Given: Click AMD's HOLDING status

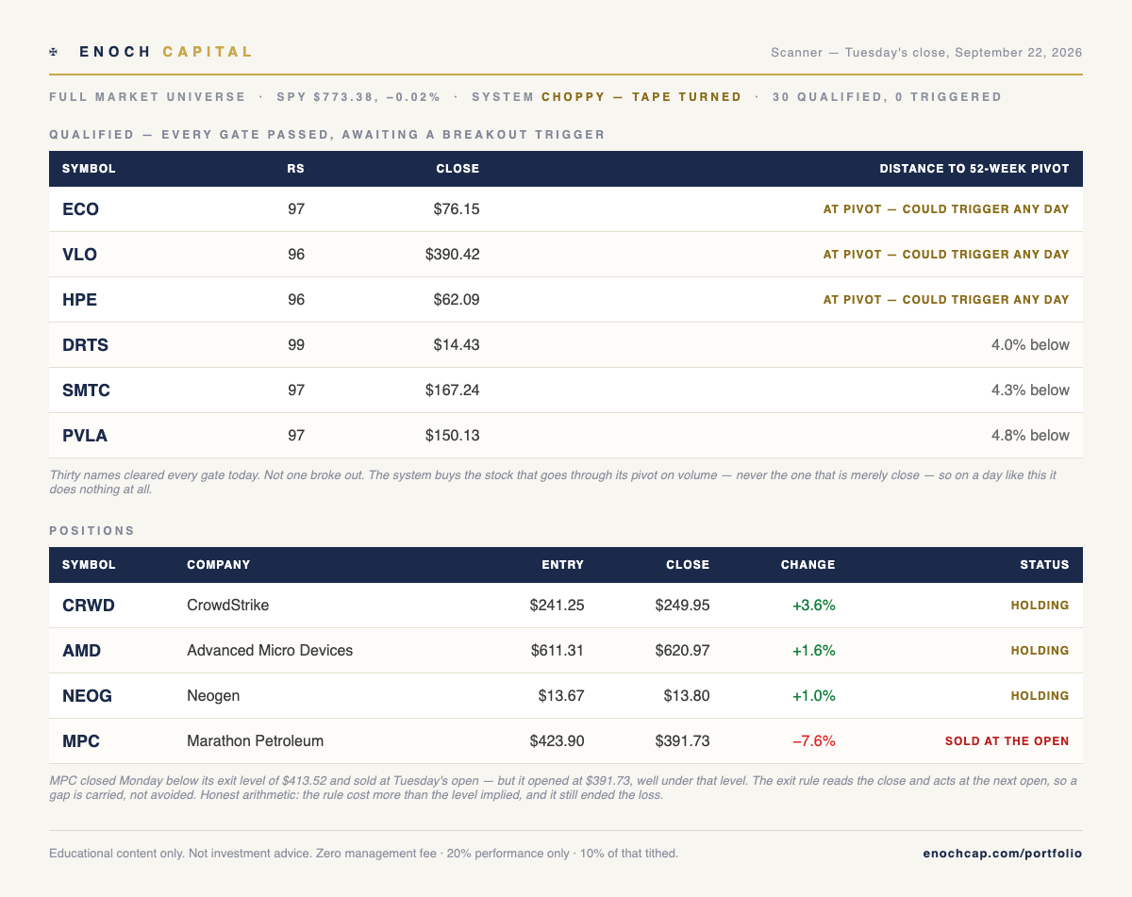Looking at the screenshot, I should coord(1040,651).
